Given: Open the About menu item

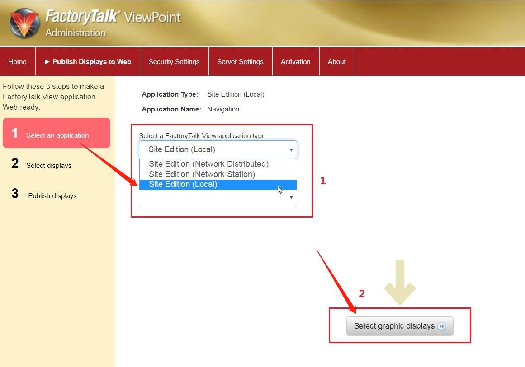Looking at the screenshot, I should [x=337, y=62].
